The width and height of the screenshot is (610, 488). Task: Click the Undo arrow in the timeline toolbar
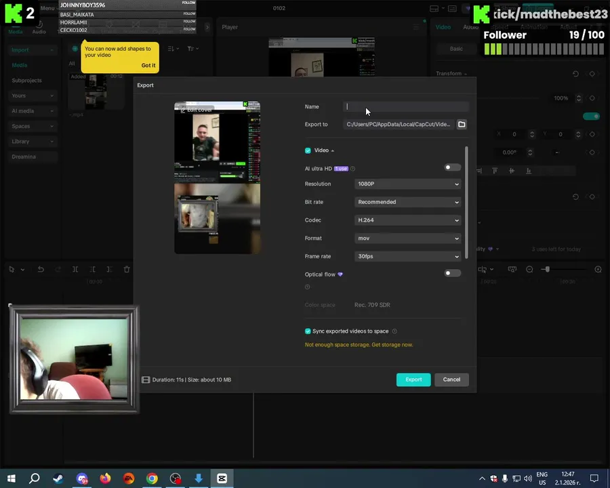coord(41,269)
